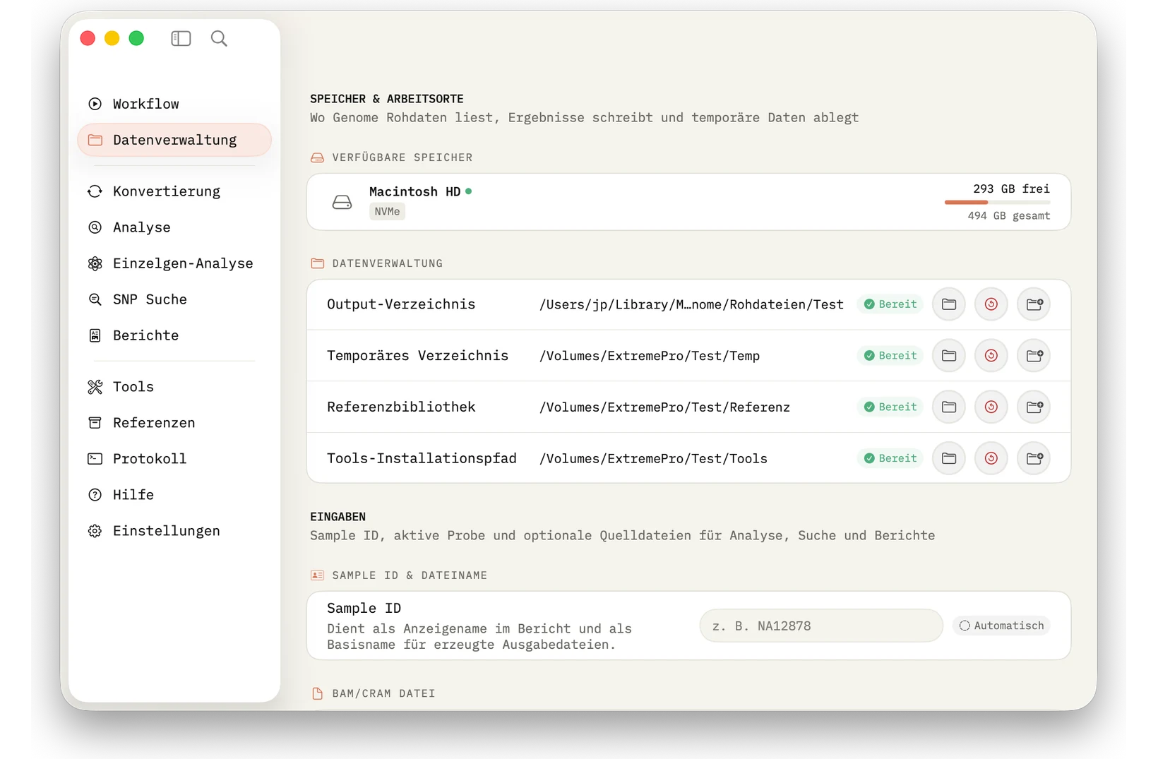
Task: Go to Konvertierung section
Action: pos(174,191)
